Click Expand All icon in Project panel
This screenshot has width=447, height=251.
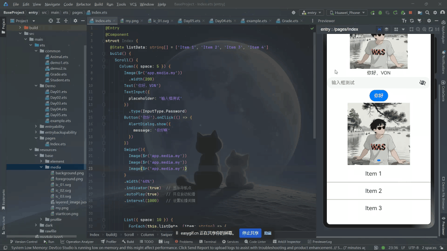click(58, 21)
